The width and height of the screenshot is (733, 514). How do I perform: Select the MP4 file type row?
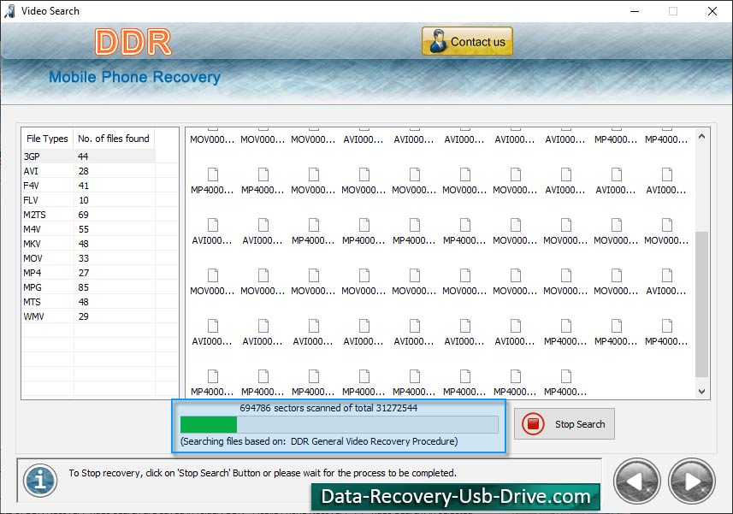pyautogui.click(x=88, y=273)
